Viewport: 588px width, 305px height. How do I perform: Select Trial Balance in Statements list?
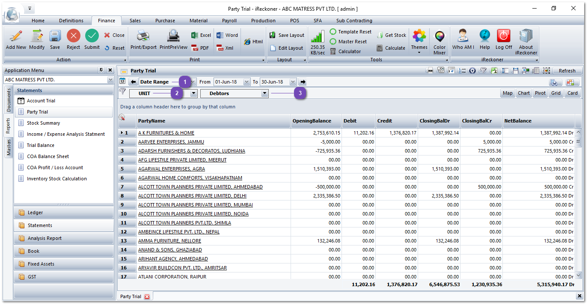41,145
